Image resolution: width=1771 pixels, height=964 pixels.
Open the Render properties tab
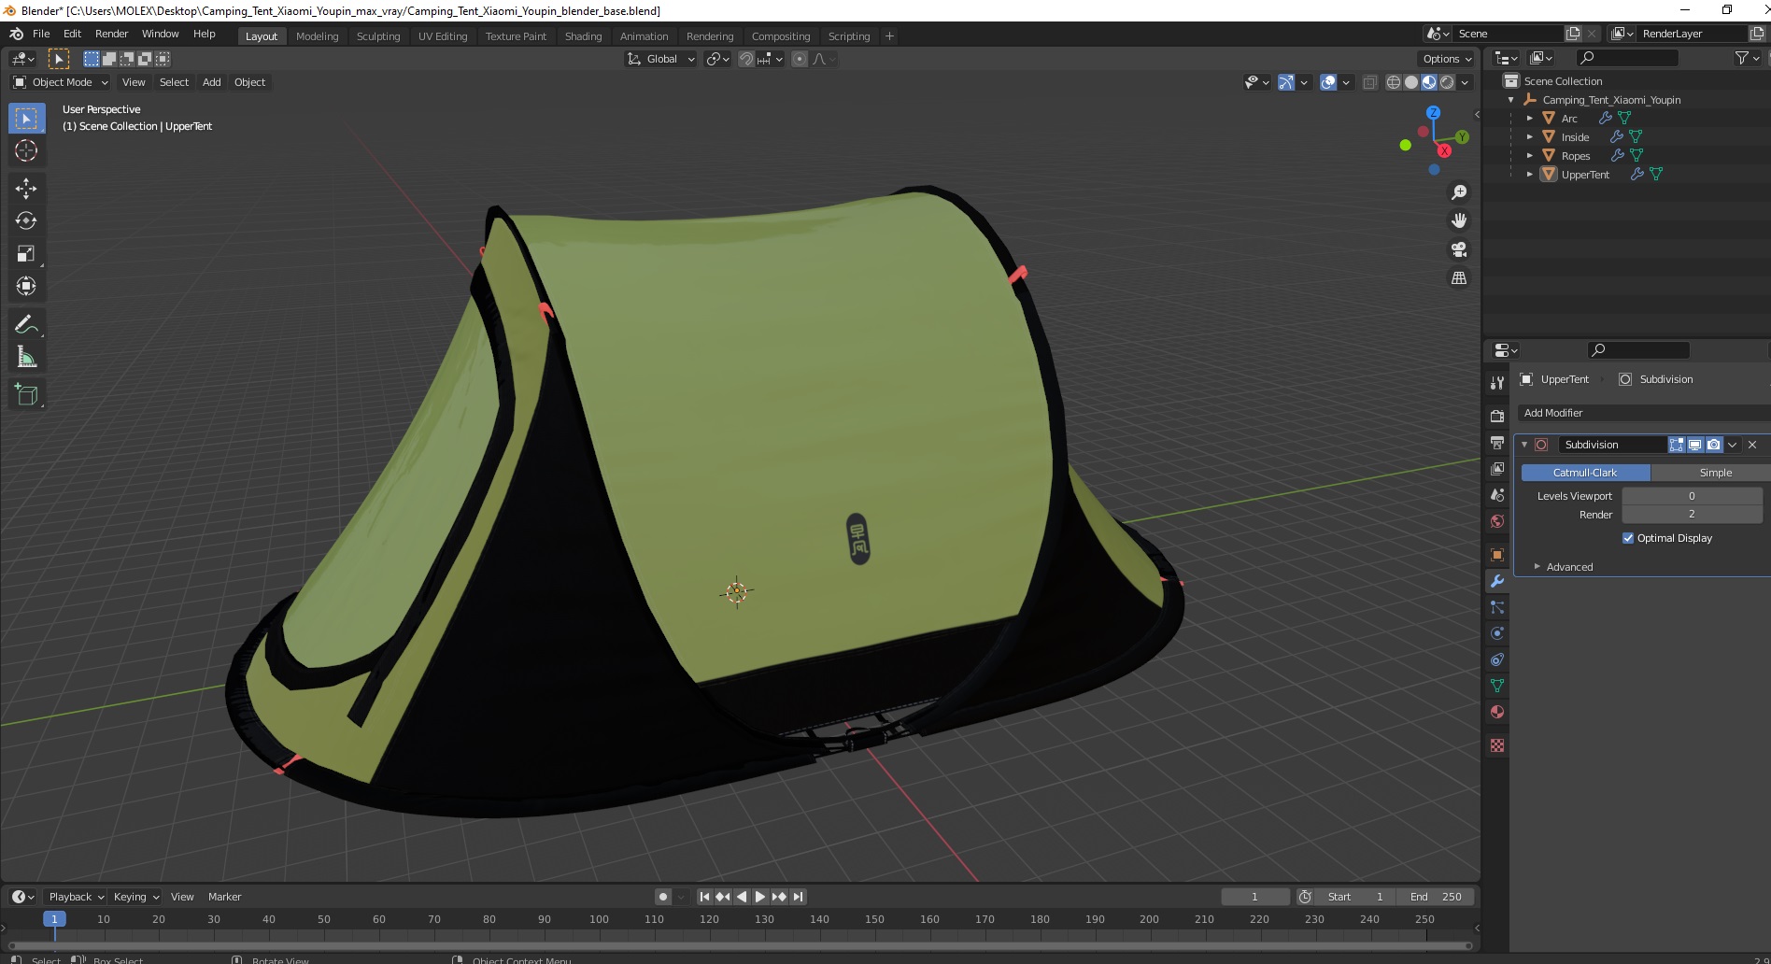pyautogui.click(x=1497, y=416)
